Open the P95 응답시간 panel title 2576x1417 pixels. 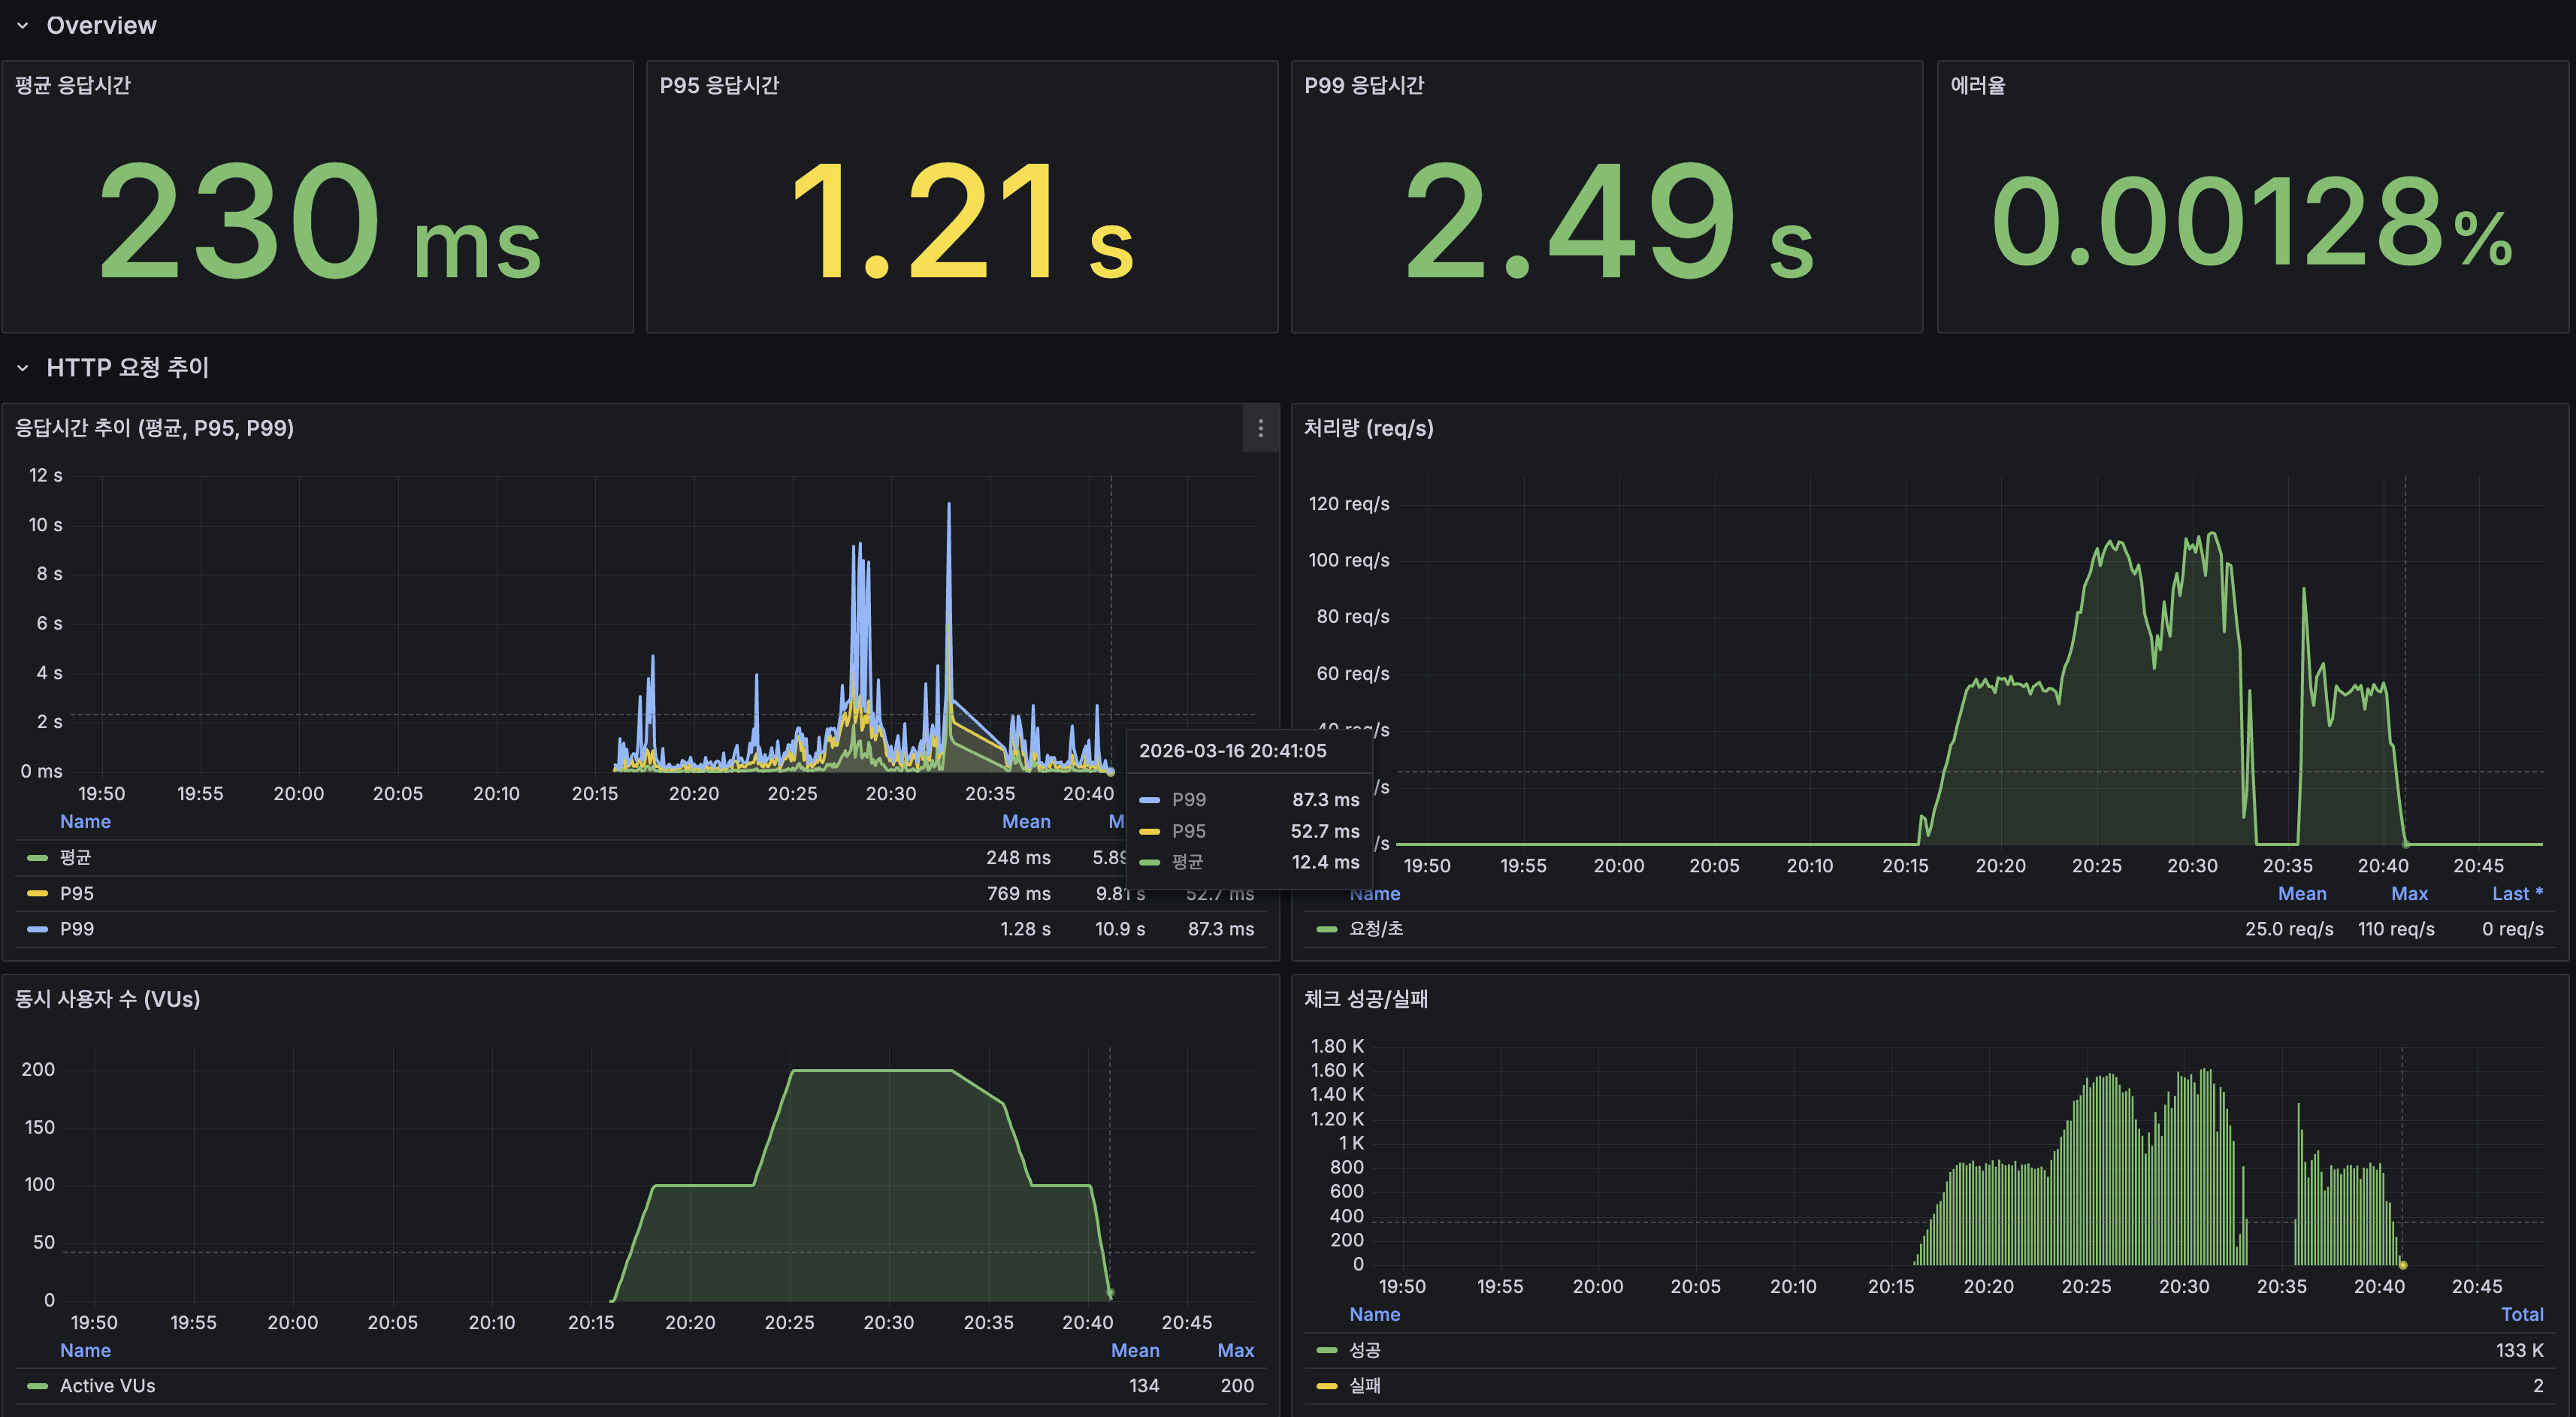click(x=719, y=86)
